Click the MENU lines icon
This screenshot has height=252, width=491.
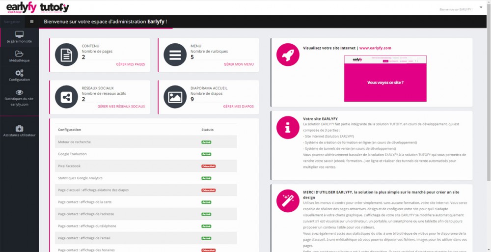pyautogui.click(x=175, y=55)
